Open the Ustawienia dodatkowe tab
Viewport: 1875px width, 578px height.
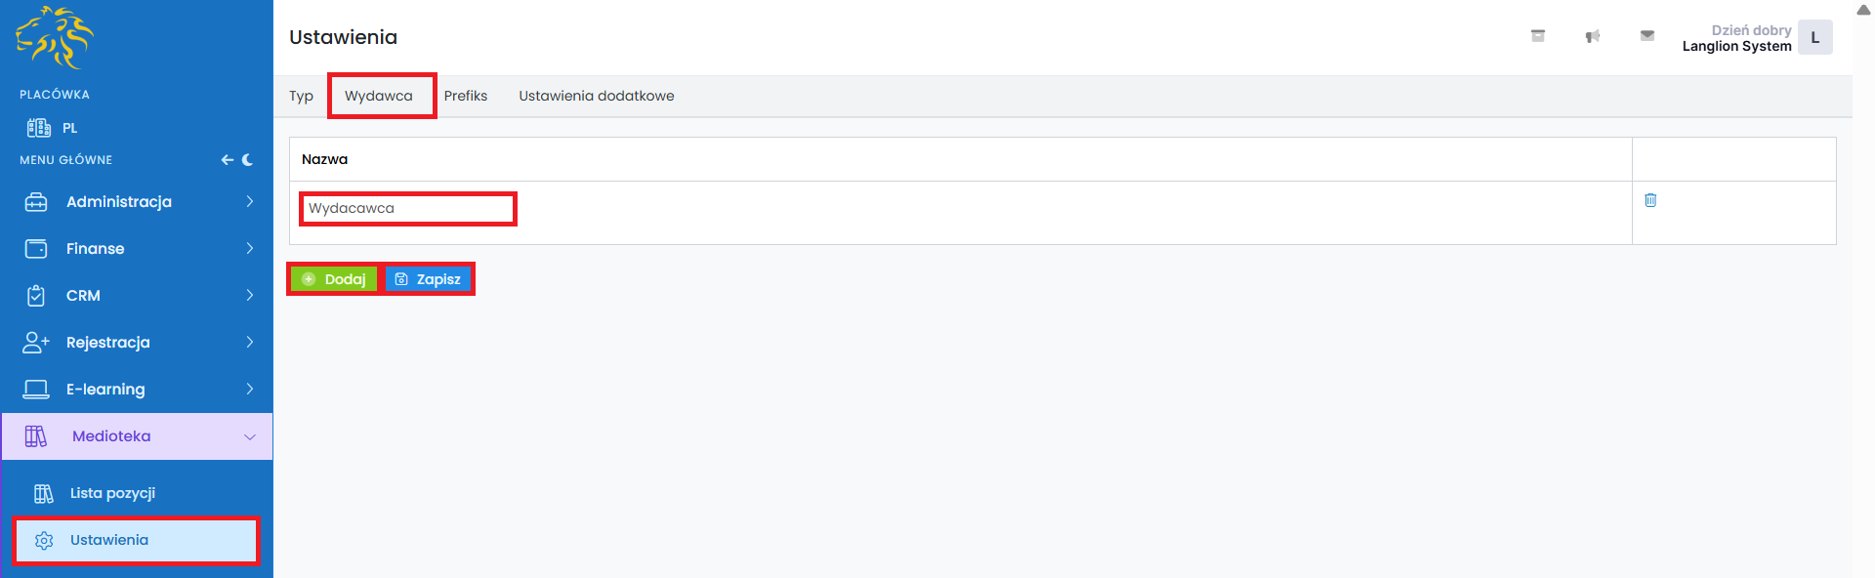click(596, 96)
